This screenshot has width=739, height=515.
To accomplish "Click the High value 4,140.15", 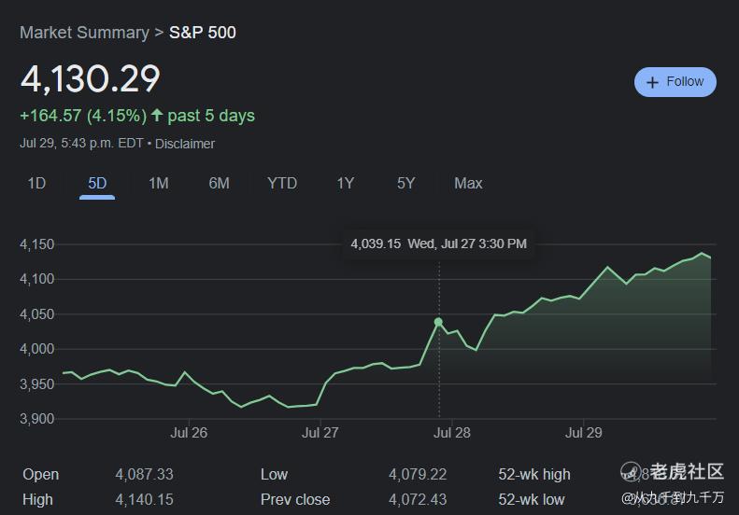I will pos(144,499).
